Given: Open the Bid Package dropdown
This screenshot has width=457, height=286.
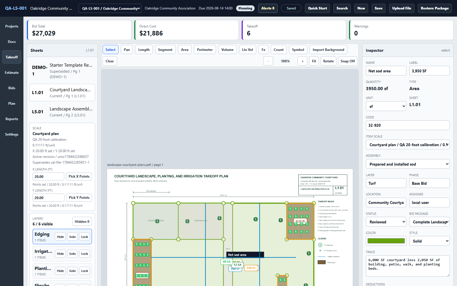Looking at the screenshot, I should click(430, 222).
